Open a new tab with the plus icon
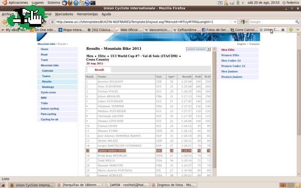The height and width of the screenshot is (188, 301). pyautogui.click(x=291, y=30)
